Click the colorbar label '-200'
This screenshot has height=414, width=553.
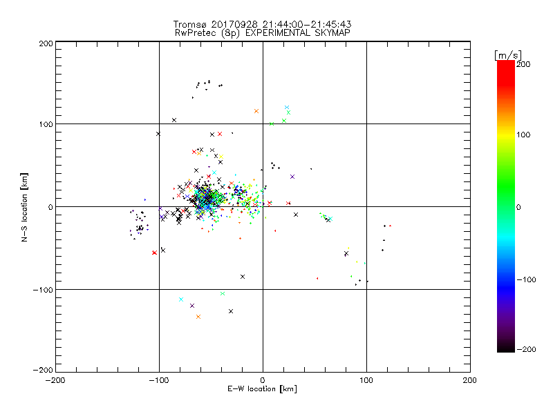(526, 349)
